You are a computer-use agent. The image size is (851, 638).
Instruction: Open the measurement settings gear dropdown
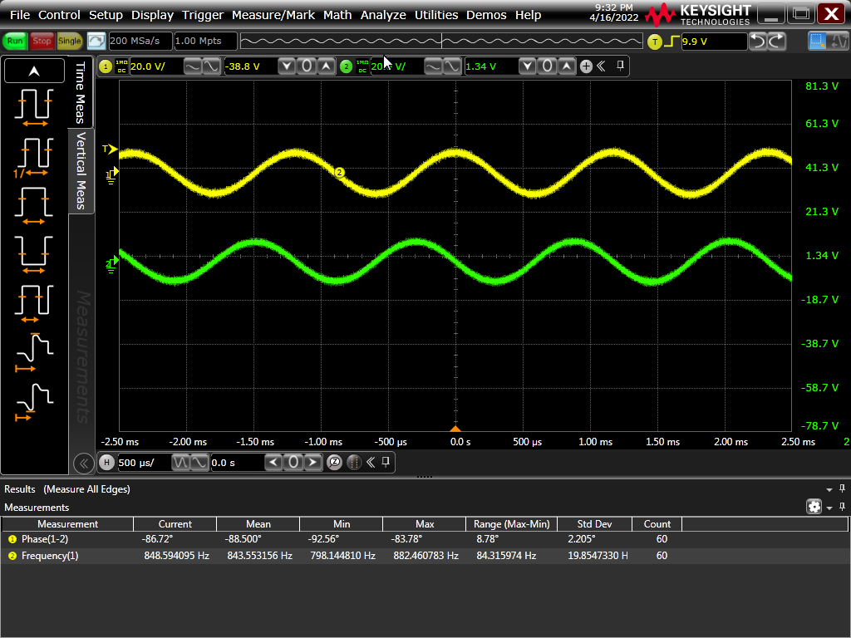pyautogui.click(x=814, y=507)
